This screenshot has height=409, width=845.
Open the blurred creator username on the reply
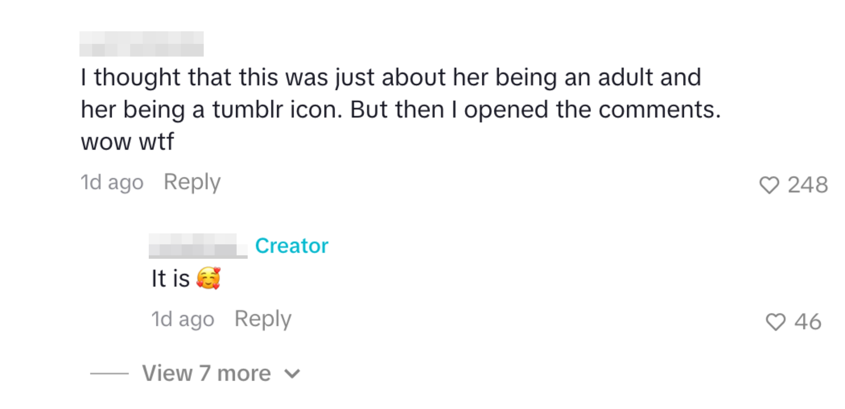click(x=198, y=246)
